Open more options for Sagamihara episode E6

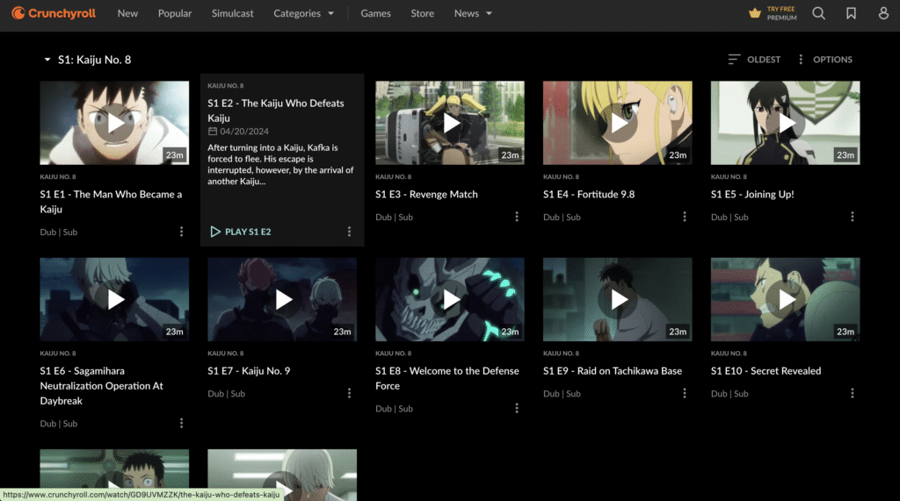pos(181,423)
